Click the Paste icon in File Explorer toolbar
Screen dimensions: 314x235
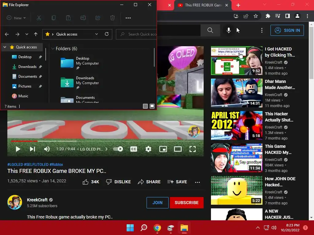68,18
